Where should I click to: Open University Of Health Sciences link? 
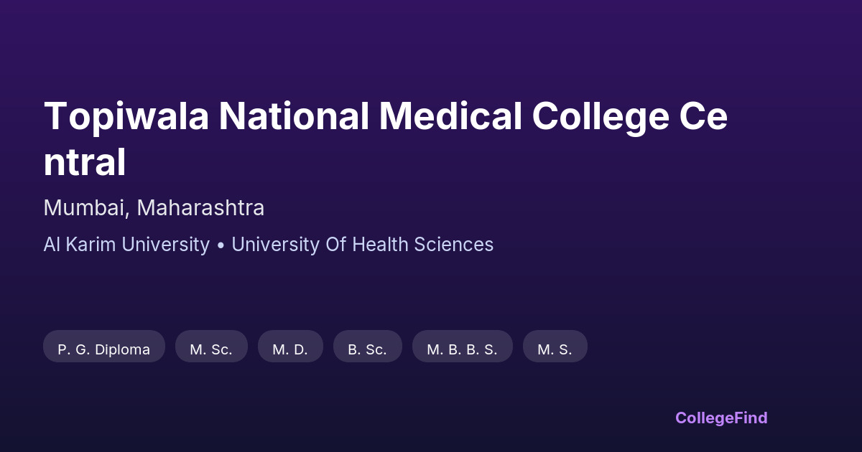362,245
